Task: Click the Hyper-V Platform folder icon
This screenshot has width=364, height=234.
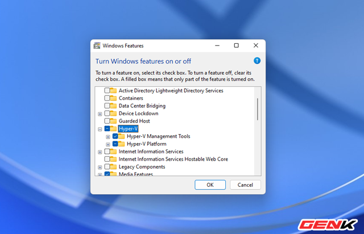Action: click(x=122, y=144)
